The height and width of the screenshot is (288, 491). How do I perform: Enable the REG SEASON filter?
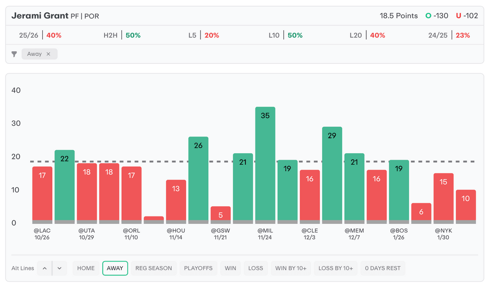153,268
